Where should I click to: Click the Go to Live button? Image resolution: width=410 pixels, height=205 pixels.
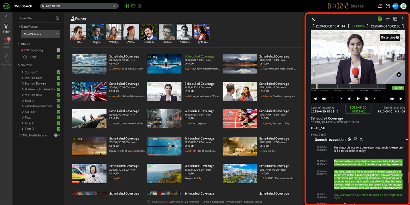(x=390, y=38)
